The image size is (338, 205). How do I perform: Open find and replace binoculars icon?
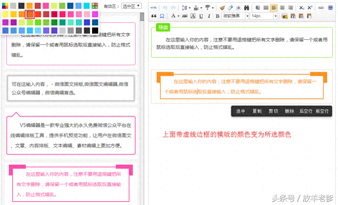tap(247, 8)
